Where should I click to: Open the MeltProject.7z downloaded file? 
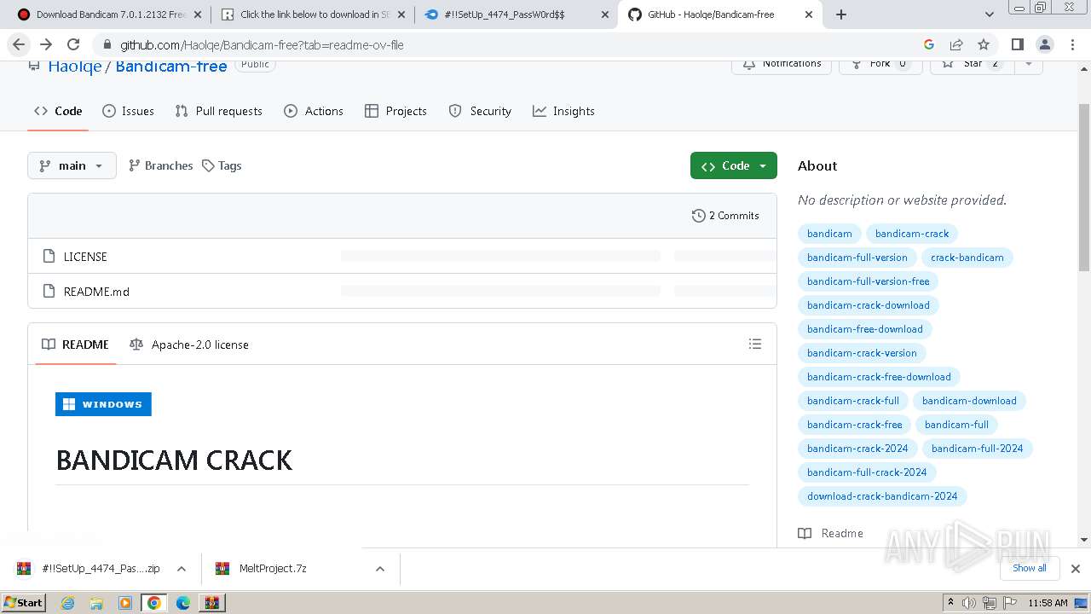coord(273,569)
